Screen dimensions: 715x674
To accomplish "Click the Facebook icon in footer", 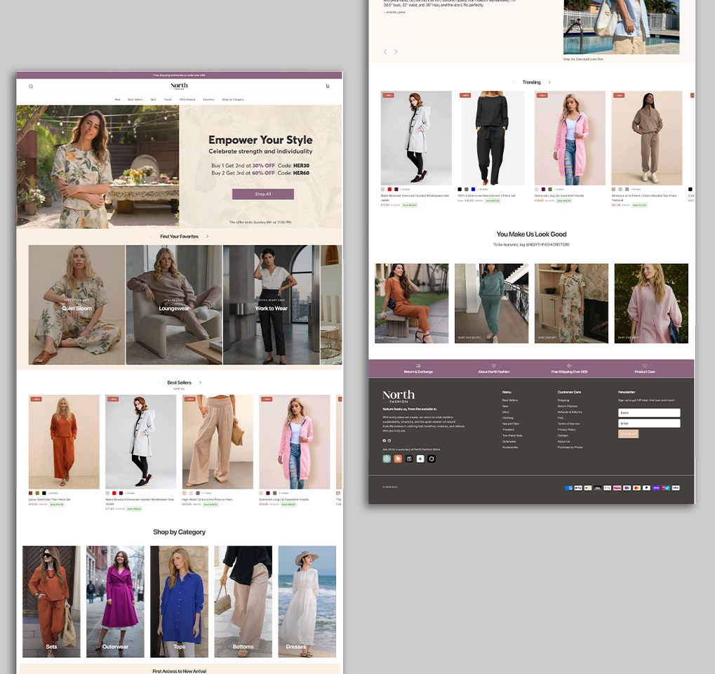I will point(384,440).
